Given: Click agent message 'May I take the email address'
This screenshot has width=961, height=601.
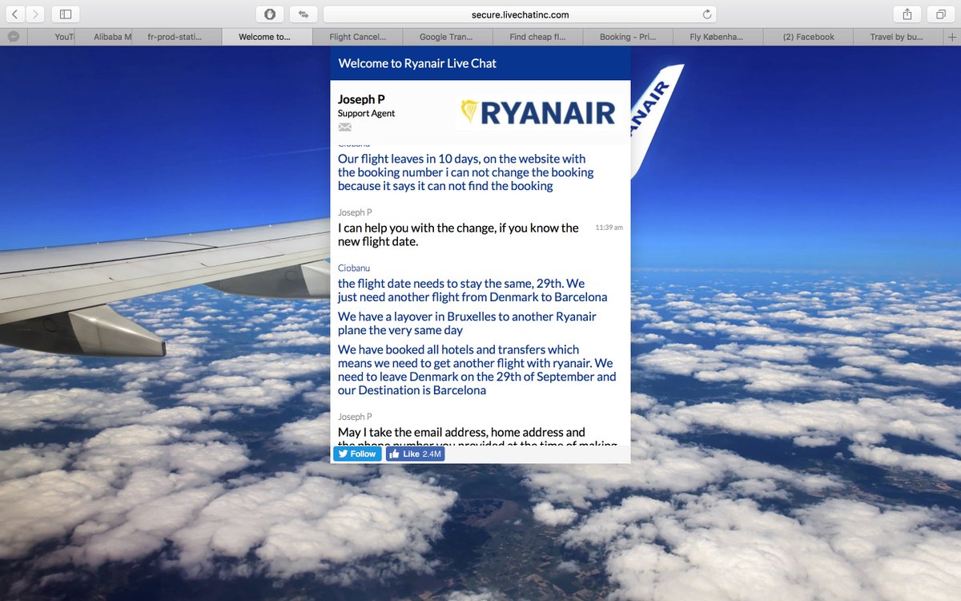Looking at the screenshot, I should pos(477,438).
